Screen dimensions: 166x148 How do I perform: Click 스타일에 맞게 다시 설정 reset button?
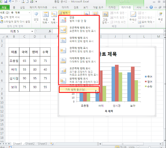[x=15, y=21]
